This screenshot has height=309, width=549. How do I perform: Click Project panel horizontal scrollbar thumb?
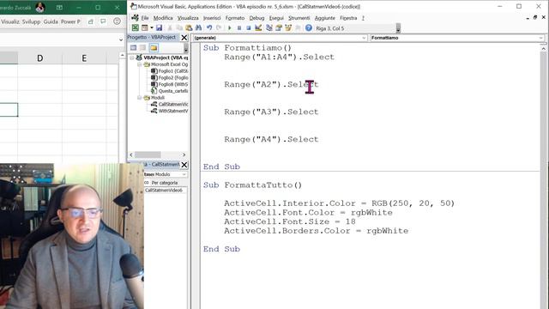148,154
